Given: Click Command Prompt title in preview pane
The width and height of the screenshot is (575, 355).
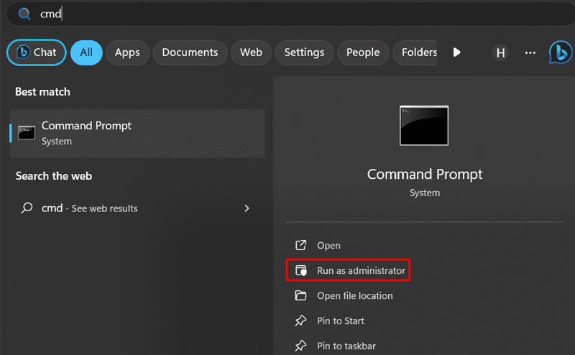Looking at the screenshot, I should (425, 174).
